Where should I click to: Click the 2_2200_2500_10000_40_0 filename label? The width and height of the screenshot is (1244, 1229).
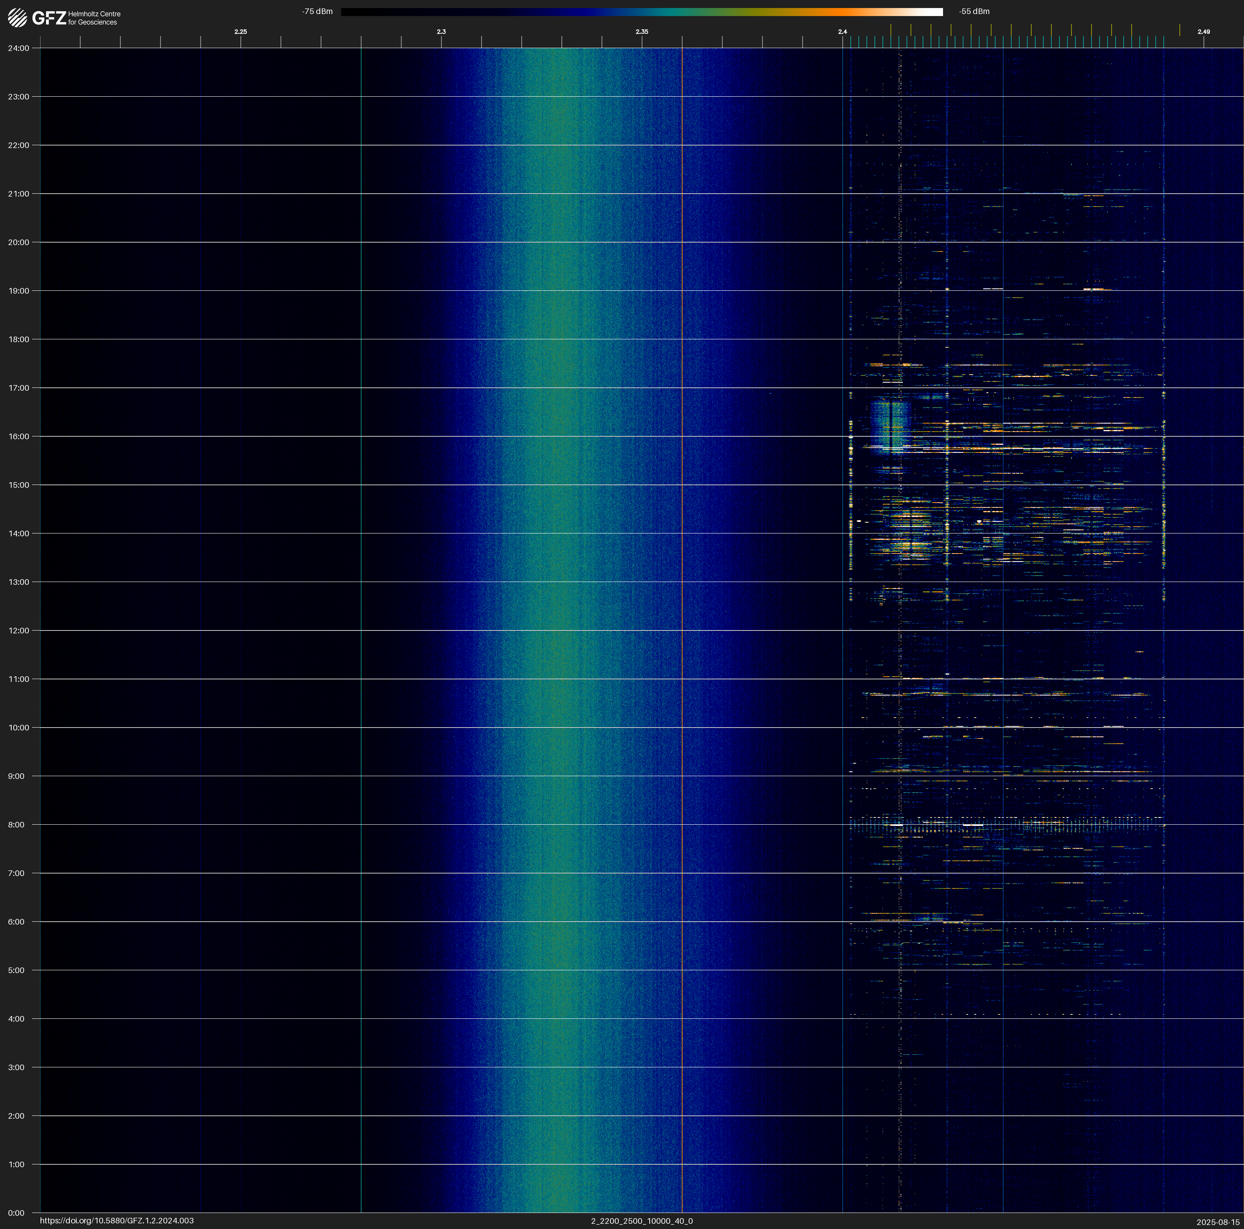click(x=641, y=1221)
